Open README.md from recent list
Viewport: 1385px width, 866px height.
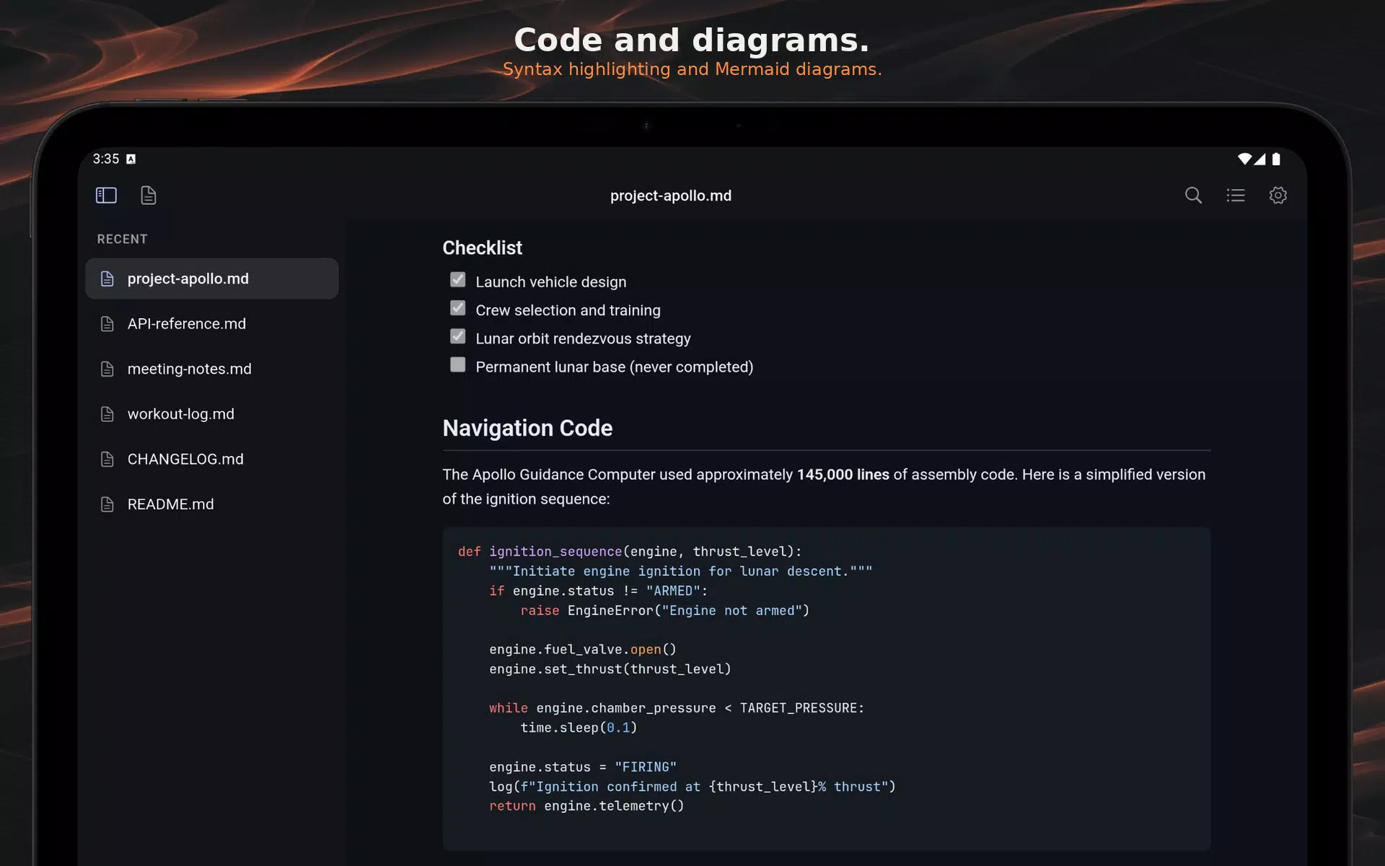[x=212, y=504]
